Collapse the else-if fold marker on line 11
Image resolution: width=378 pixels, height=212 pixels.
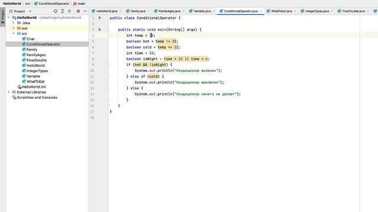108,77
